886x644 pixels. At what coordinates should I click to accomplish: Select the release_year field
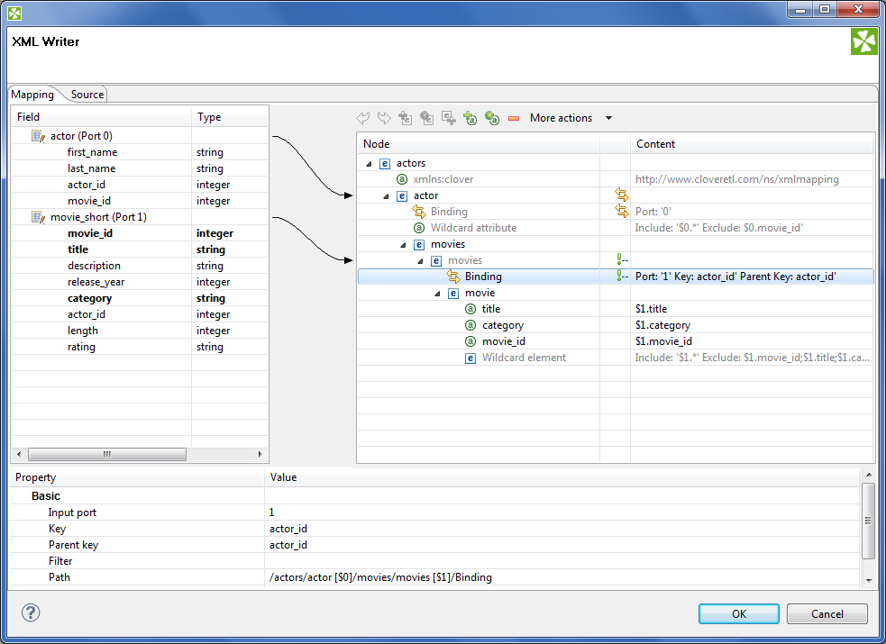click(x=96, y=282)
